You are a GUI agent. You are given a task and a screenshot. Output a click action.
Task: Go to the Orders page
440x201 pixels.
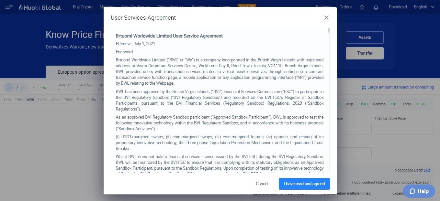pos(345,7)
